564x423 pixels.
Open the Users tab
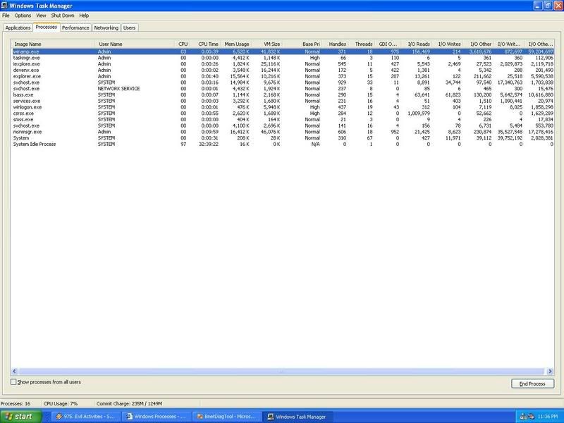tap(130, 27)
